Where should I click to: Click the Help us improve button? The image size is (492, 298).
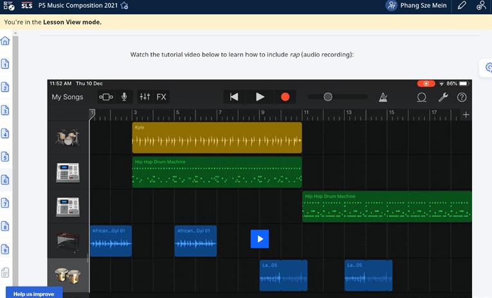coord(33,293)
